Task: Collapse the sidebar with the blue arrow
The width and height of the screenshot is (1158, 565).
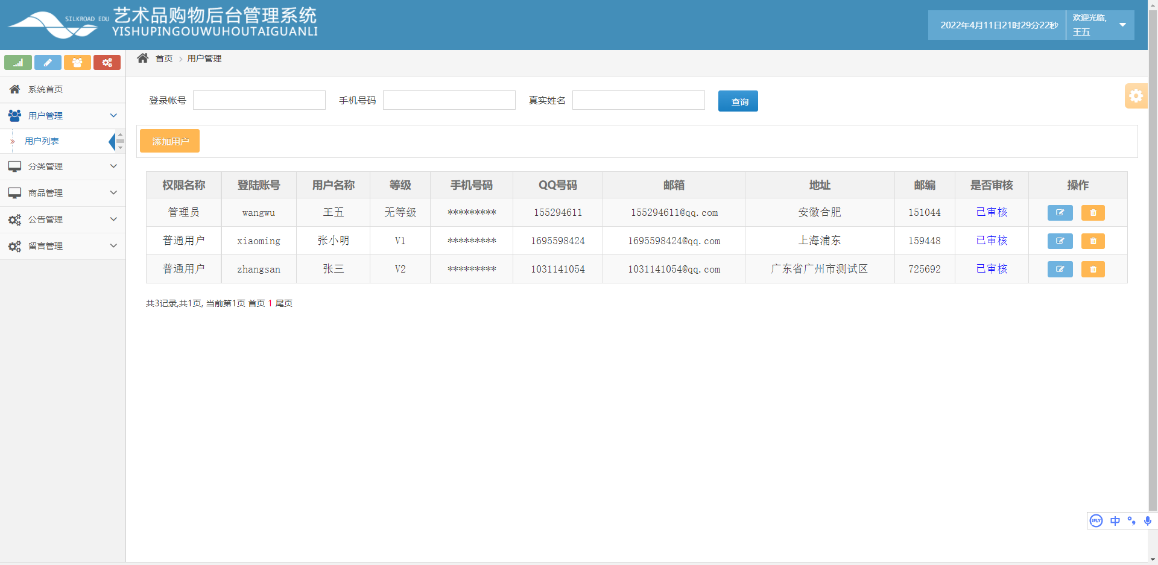Action: [112, 142]
